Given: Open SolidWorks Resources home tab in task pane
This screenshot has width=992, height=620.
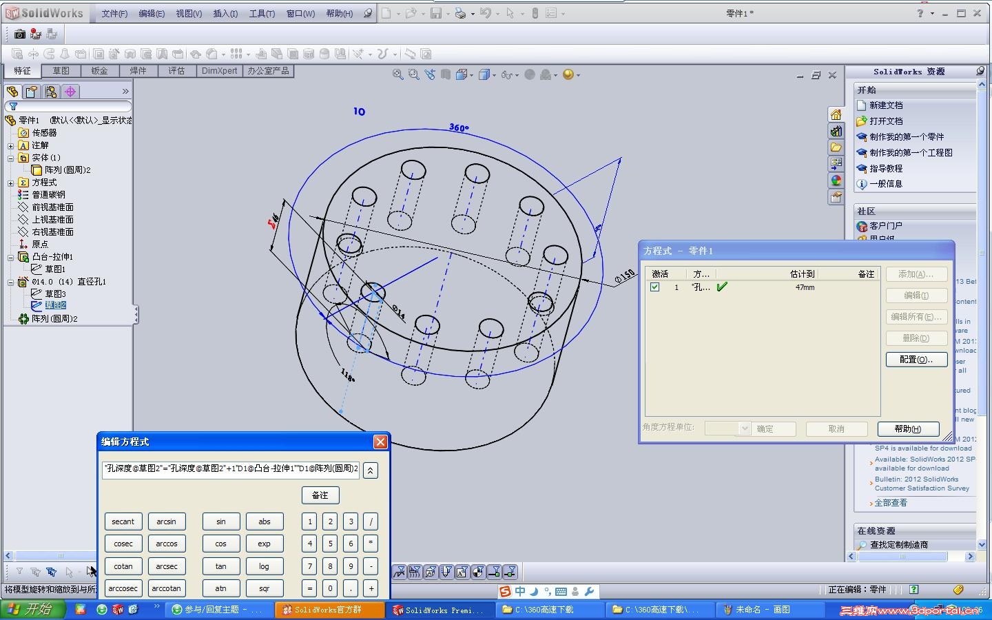Looking at the screenshot, I should click(836, 114).
